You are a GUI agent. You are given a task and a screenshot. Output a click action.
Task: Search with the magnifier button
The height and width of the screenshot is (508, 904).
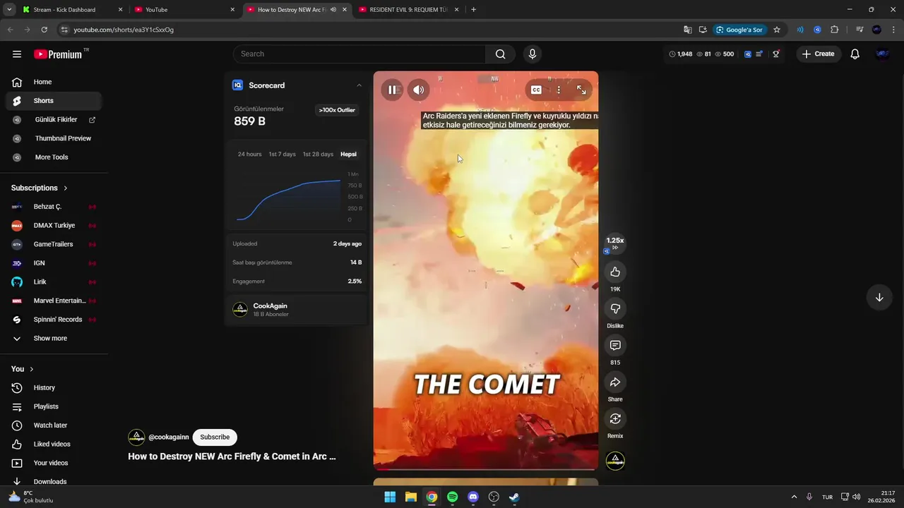pos(500,54)
